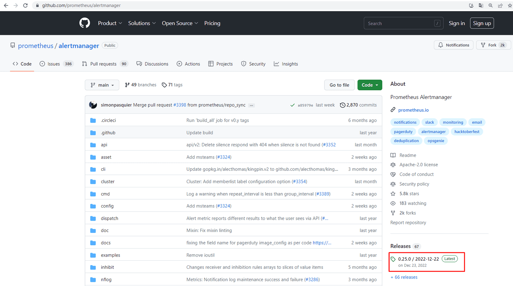The width and height of the screenshot is (513, 286).
Task: Click the tag icon beside 71 tags
Action: pos(164,85)
